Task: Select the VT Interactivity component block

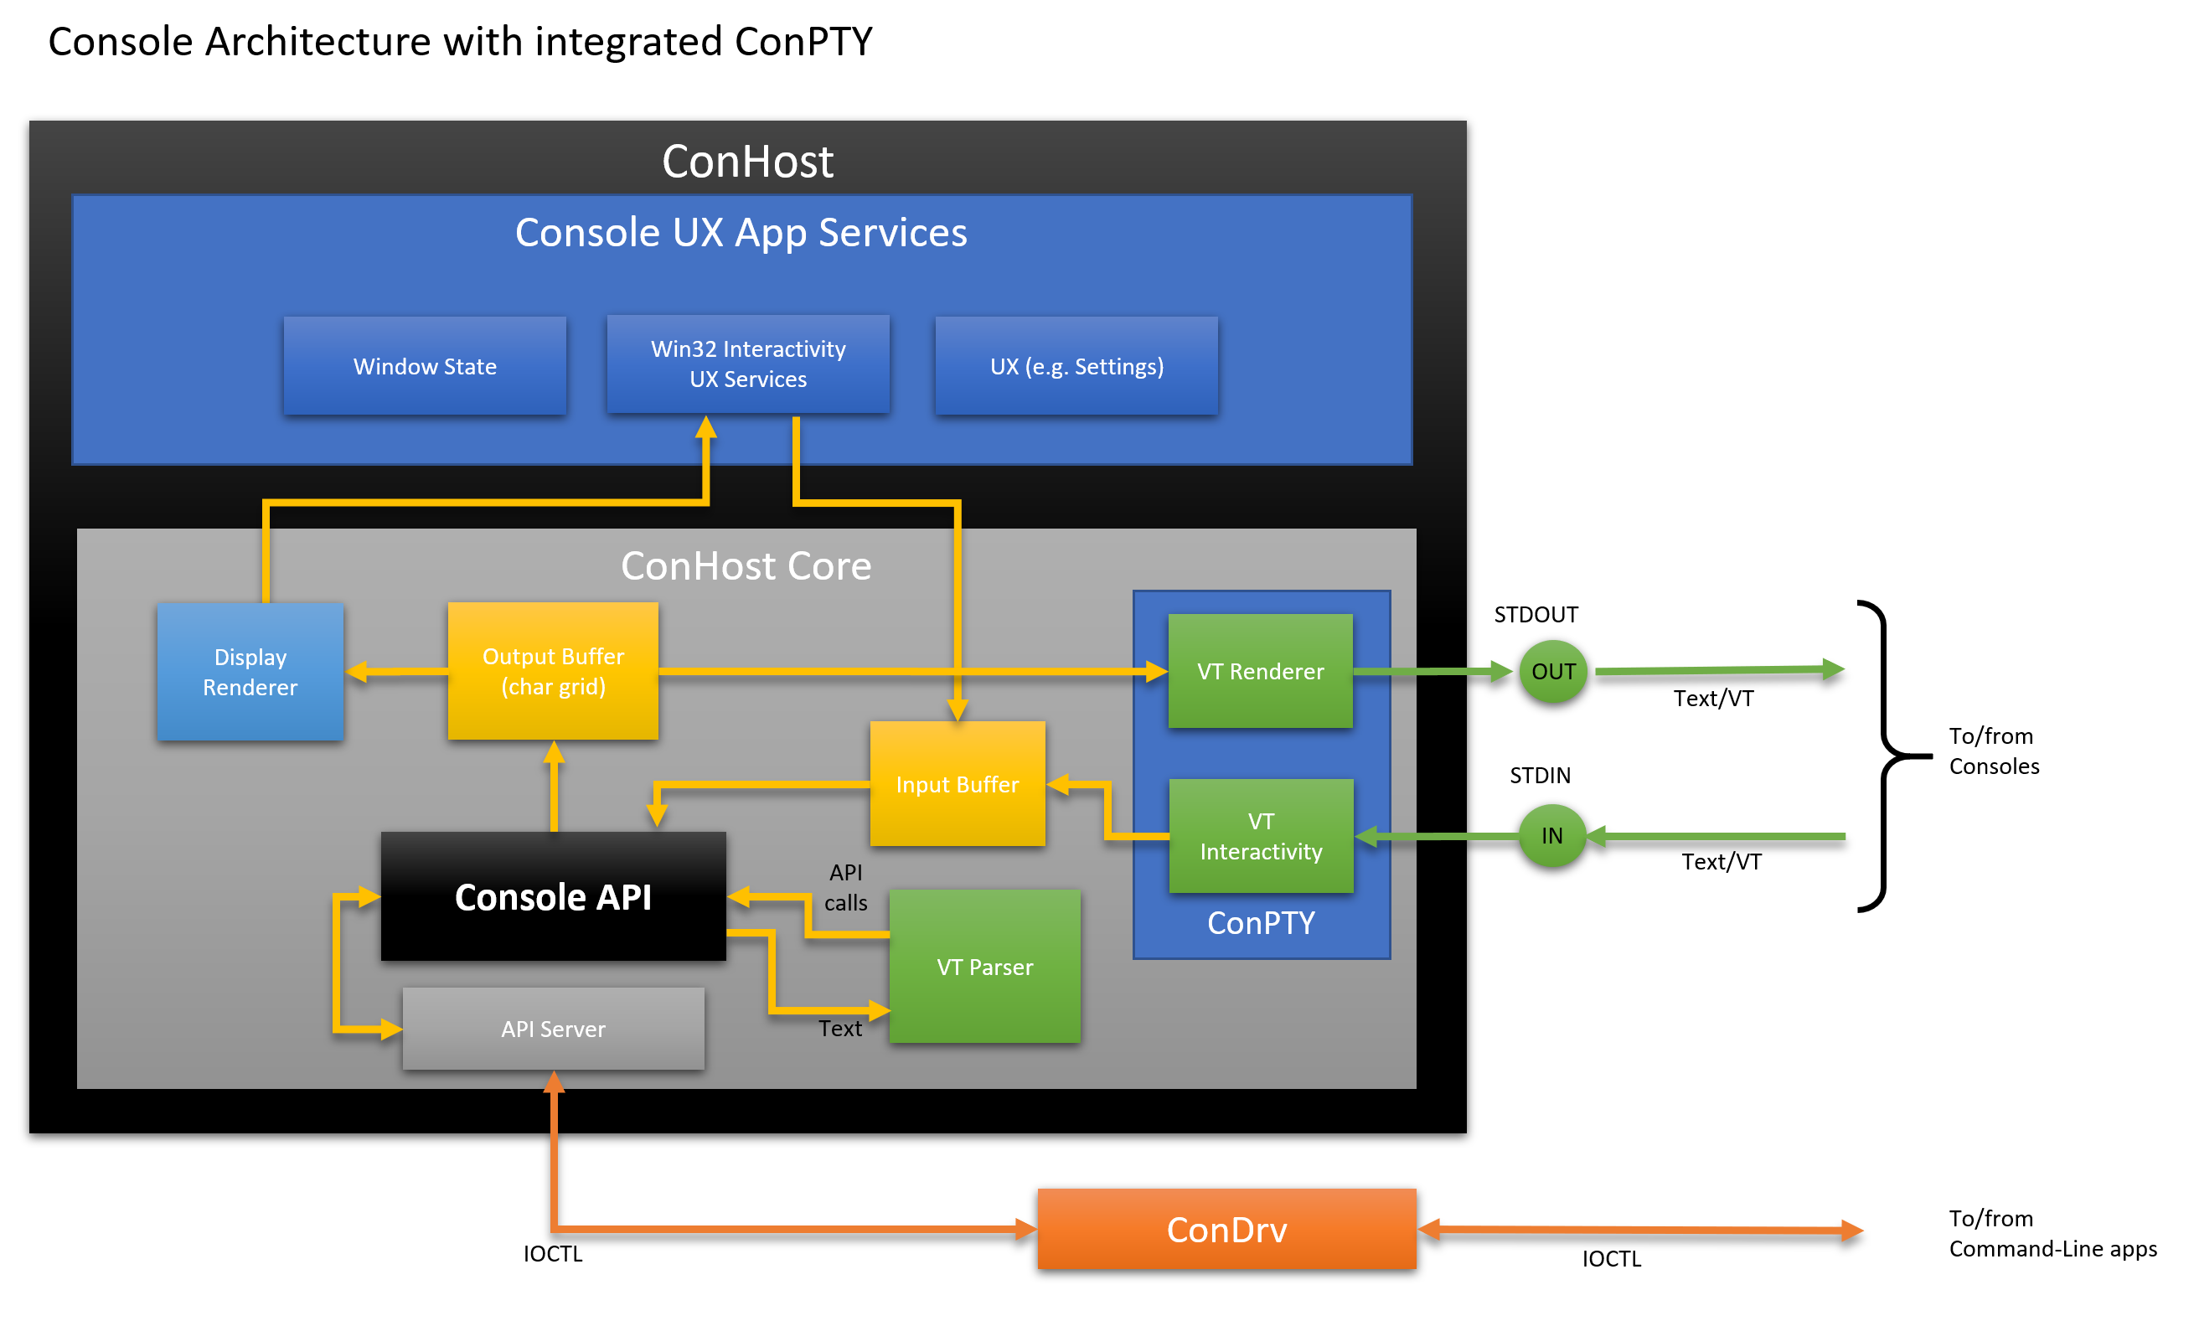Action: tap(1255, 832)
